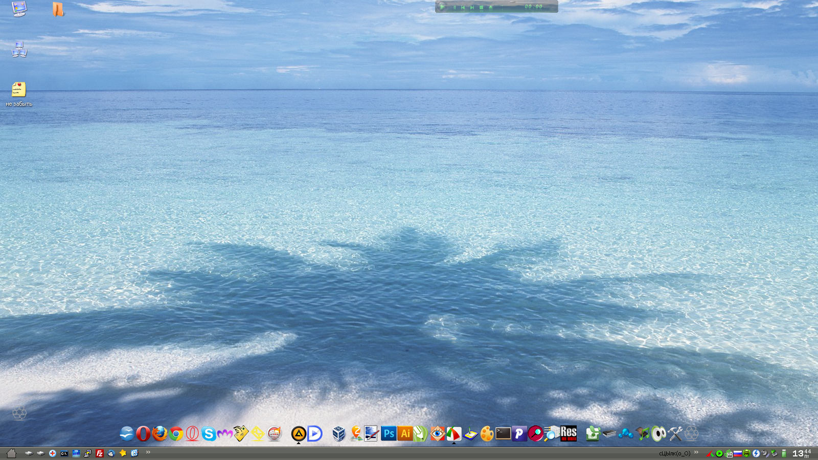Switch the Russian keyboard language indicator

(x=738, y=453)
